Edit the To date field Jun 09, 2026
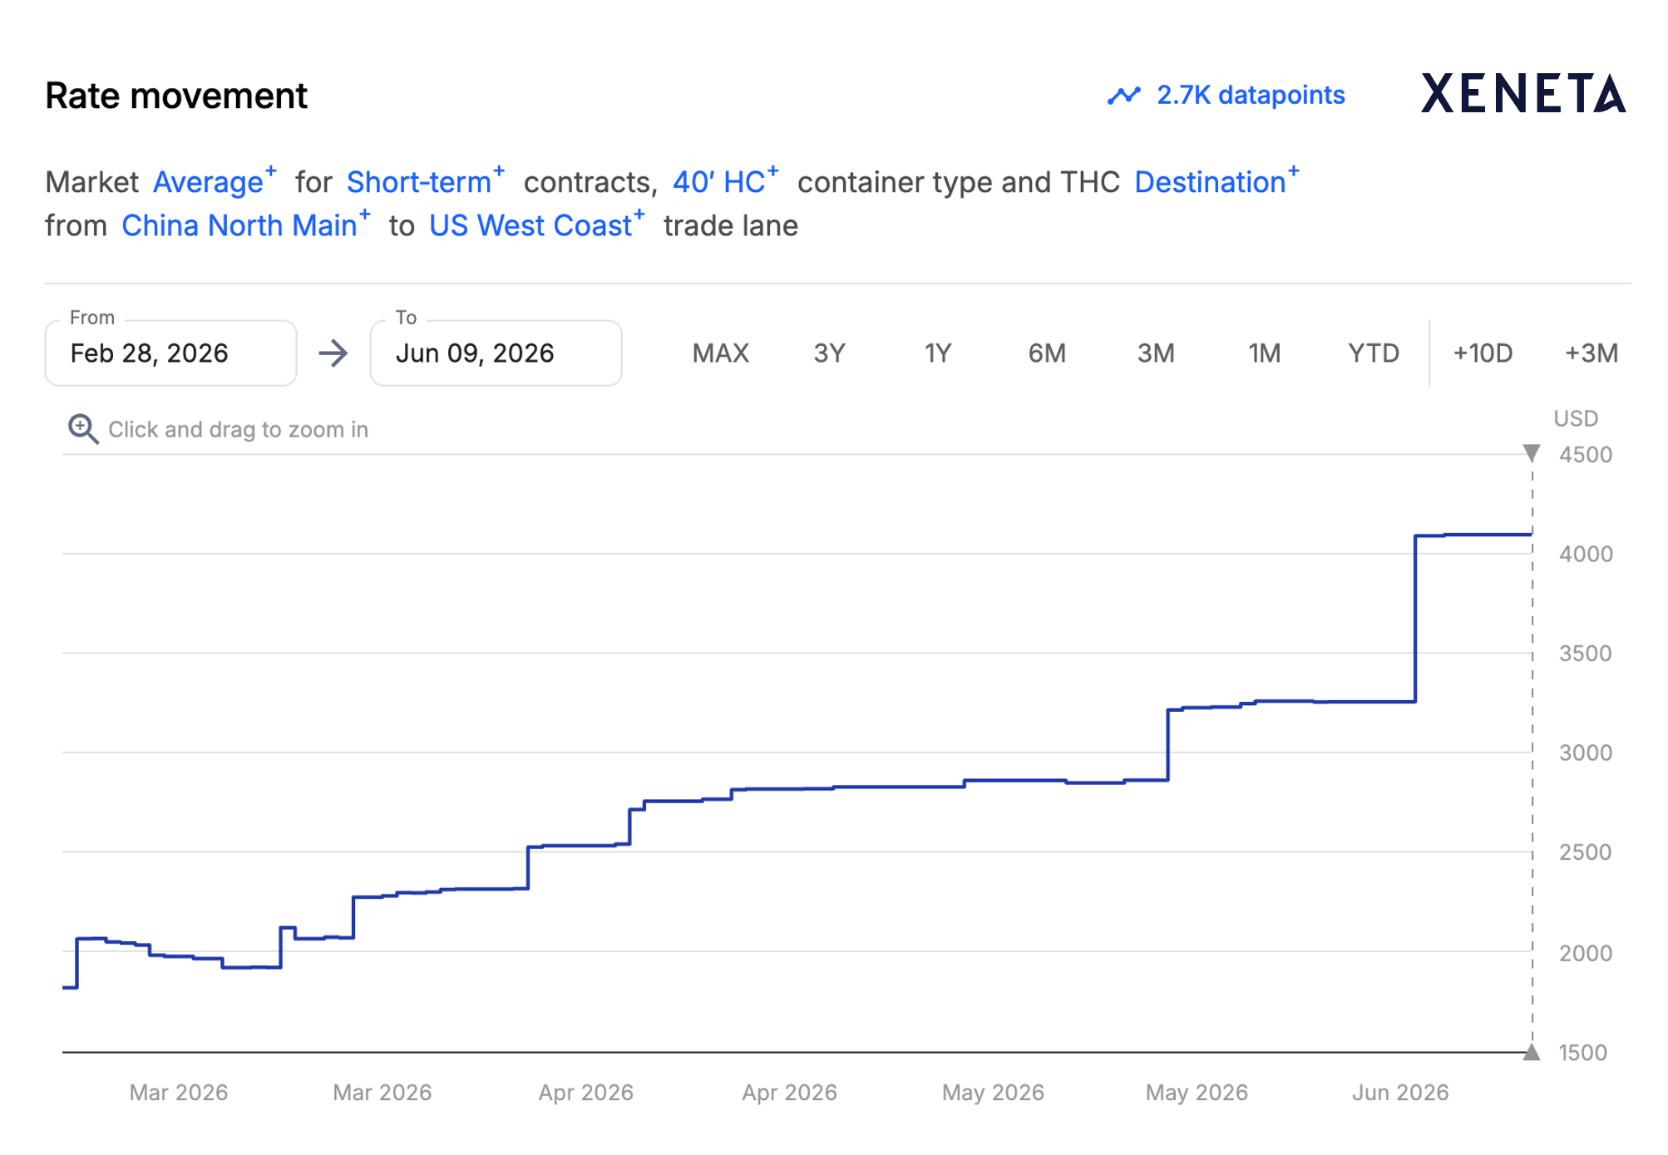This screenshot has width=1668, height=1155. pos(496,353)
